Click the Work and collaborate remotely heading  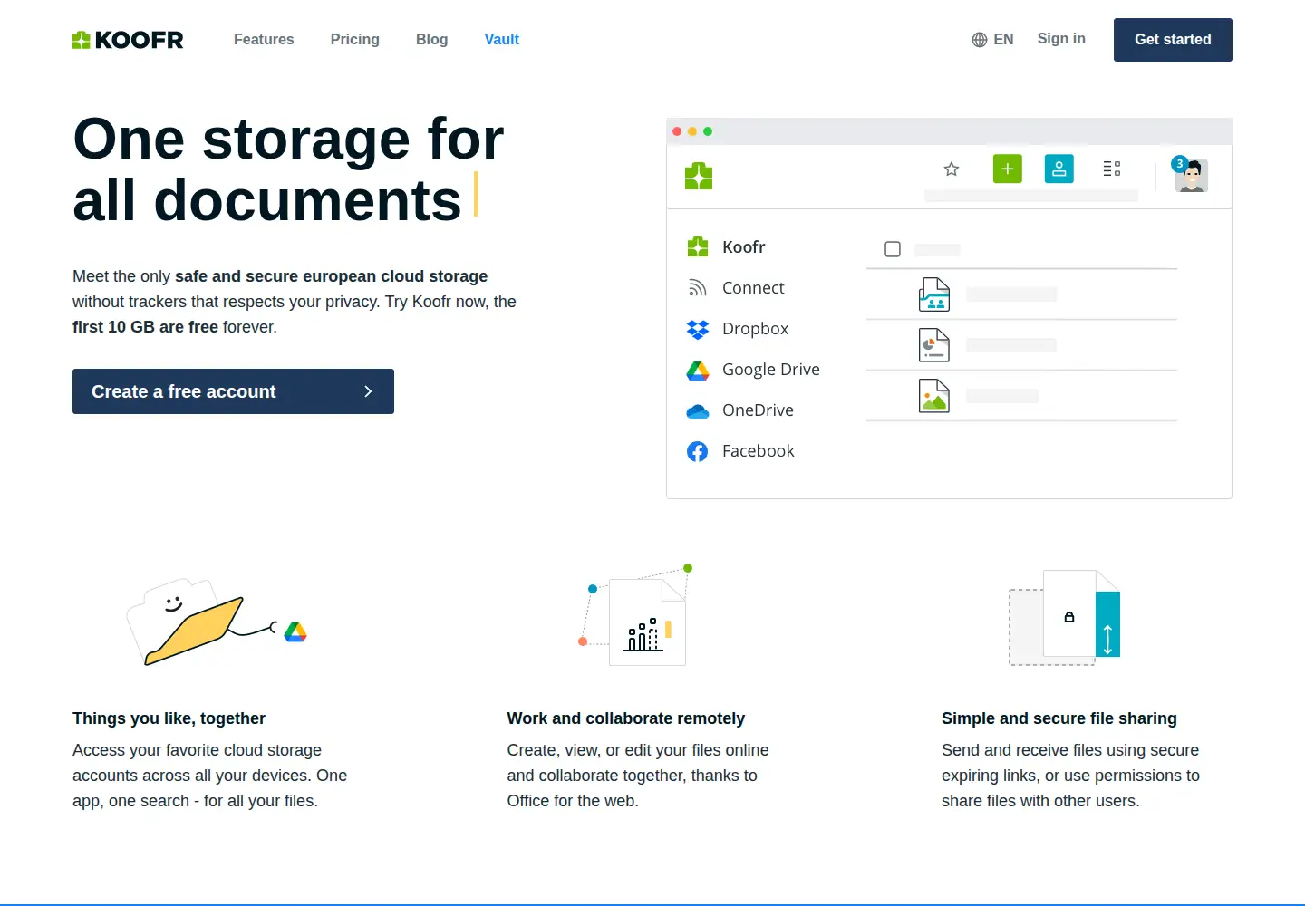point(625,718)
